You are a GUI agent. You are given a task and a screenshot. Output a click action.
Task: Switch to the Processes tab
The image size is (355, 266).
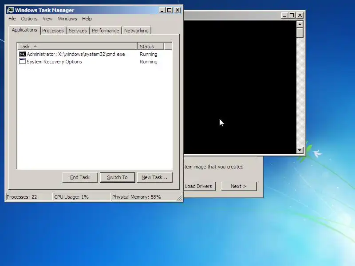point(53,31)
